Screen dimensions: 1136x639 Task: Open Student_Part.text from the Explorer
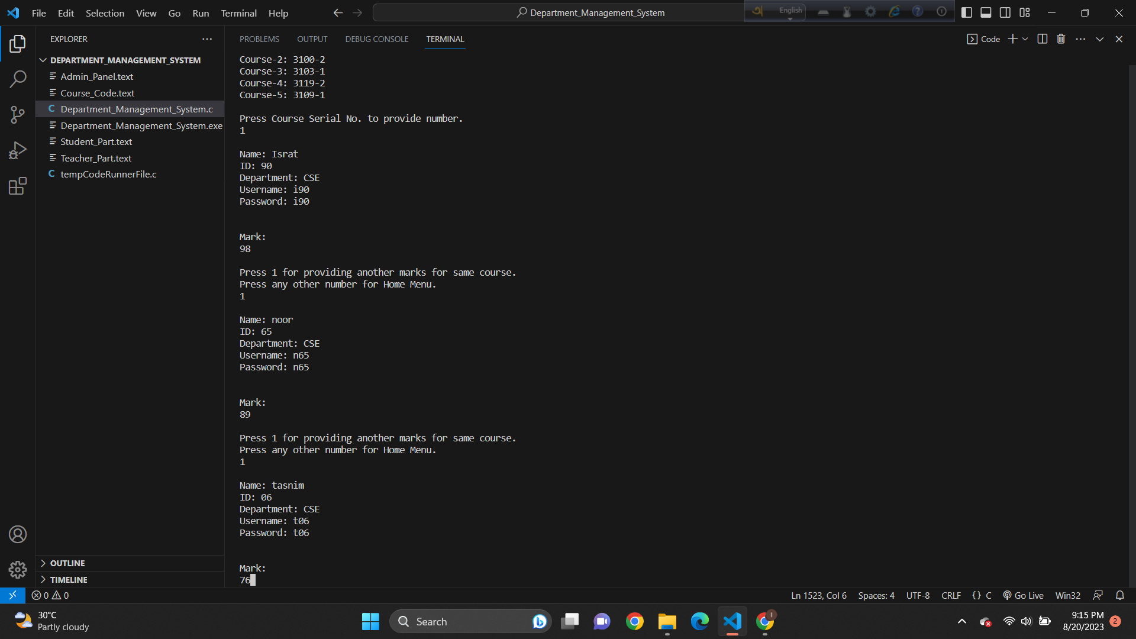(x=96, y=141)
